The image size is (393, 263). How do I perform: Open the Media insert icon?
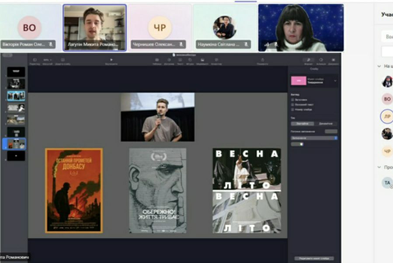point(202,60)
